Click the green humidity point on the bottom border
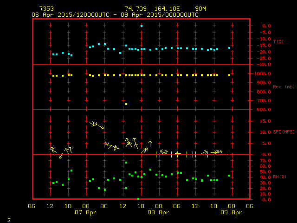The image size is (297, 223). [x=138, y=199]
